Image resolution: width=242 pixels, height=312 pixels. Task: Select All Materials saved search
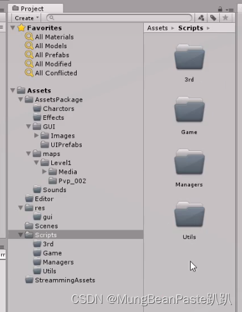54,37
